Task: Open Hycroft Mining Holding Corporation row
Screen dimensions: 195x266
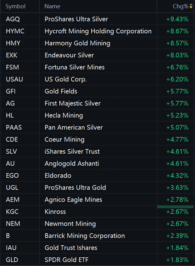Action: (98, 31)
